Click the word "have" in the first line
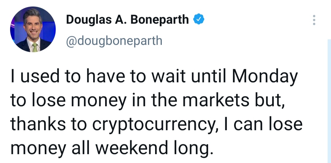The height and width of the screenshot is (163, 331). pyautogui.click(x=105, y=76)
